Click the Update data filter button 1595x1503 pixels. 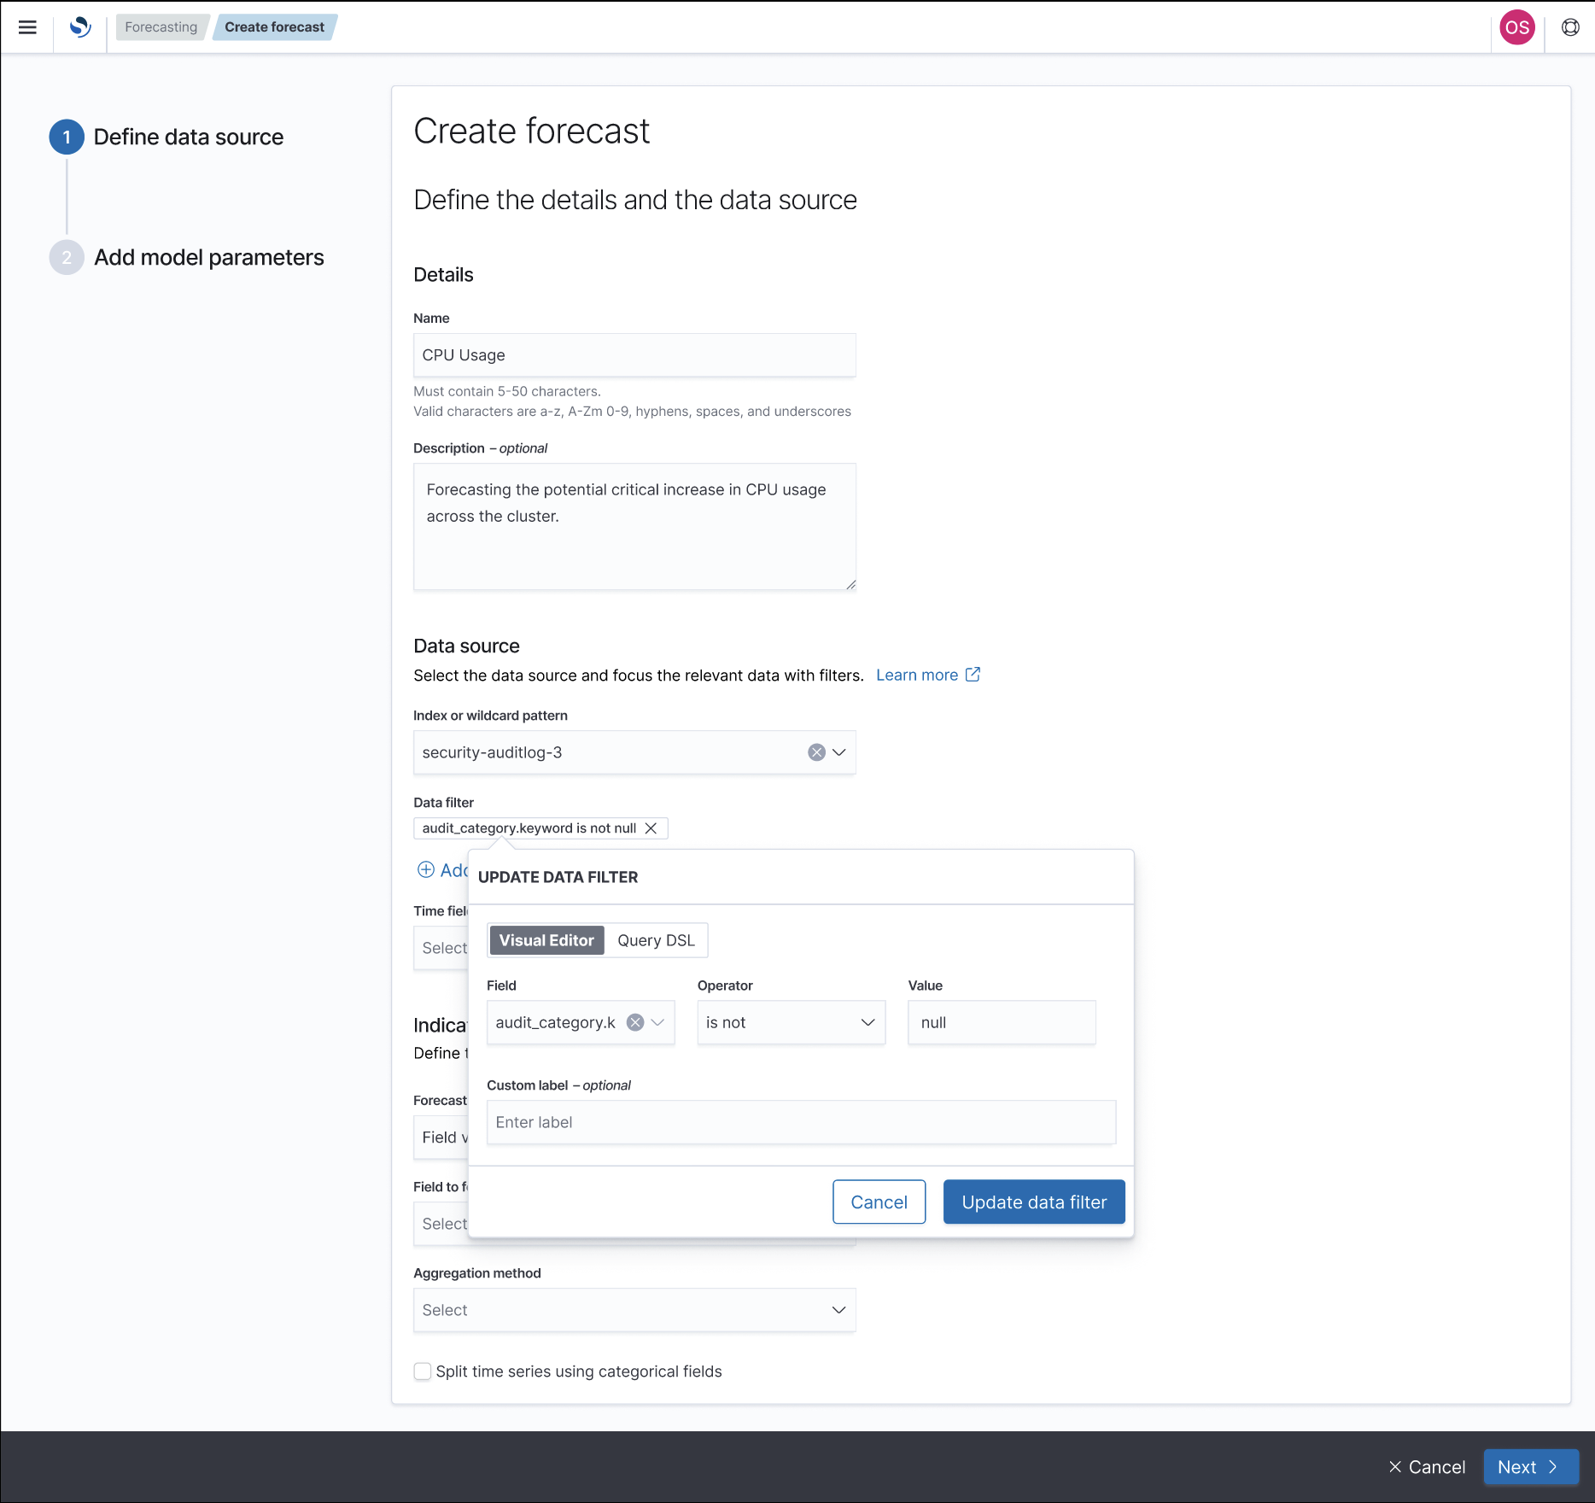[1033, 1202]
